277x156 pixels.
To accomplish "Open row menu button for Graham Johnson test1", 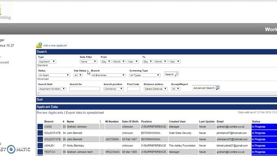I will point(40,152).
